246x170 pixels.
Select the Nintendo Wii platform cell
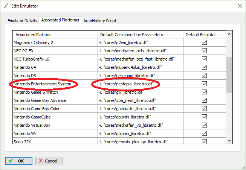pos(55,134)
